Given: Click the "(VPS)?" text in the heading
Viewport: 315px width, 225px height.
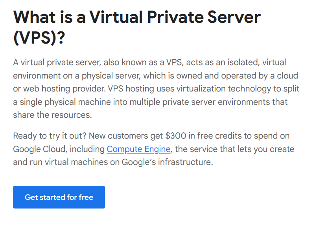Looking at the screenshot, I should [x=39, y=38].
